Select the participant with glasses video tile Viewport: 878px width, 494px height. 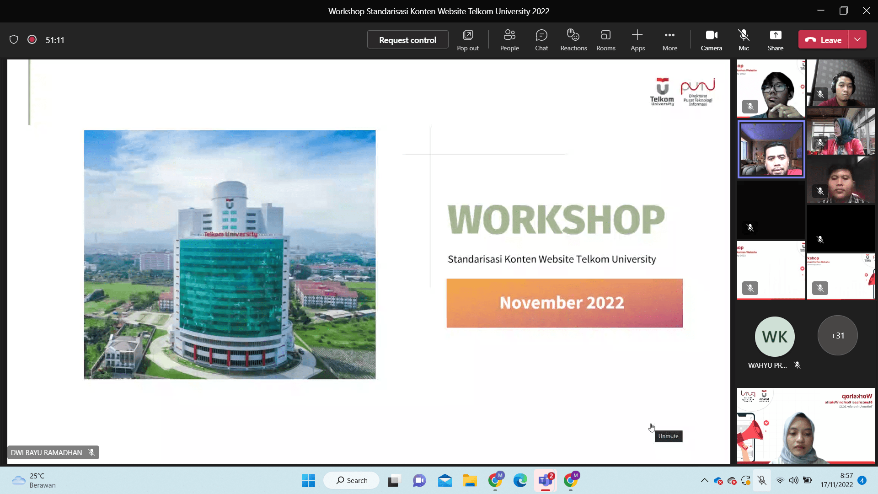click(x=771, y=88)
